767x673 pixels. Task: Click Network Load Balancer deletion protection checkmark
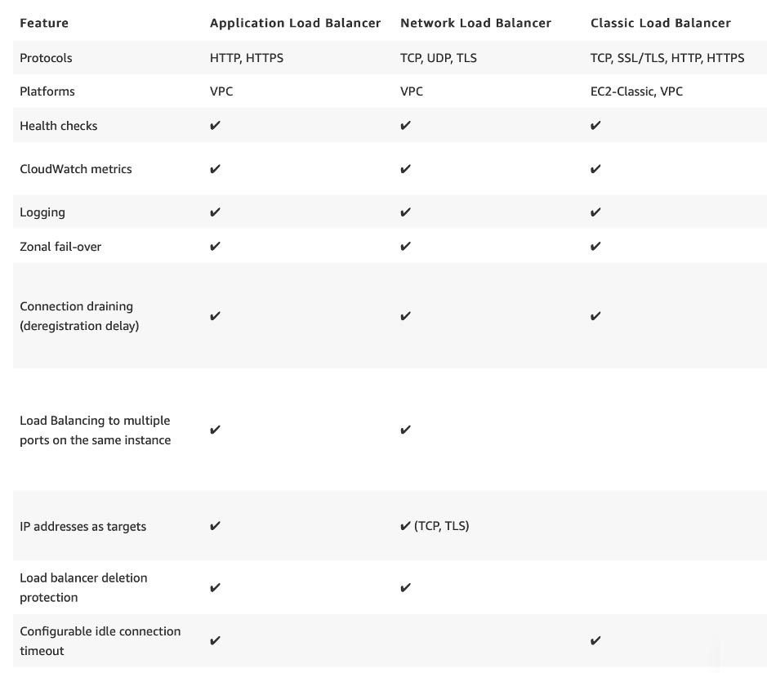[x=406, y=587]
